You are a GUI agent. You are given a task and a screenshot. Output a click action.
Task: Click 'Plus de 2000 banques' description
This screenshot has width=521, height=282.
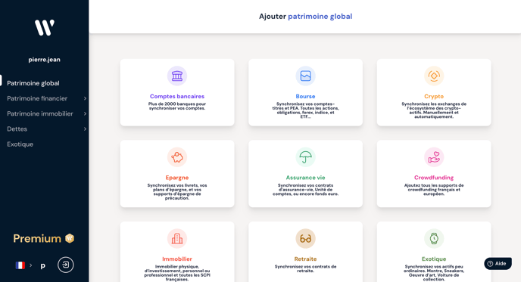[x=177, y=106]
